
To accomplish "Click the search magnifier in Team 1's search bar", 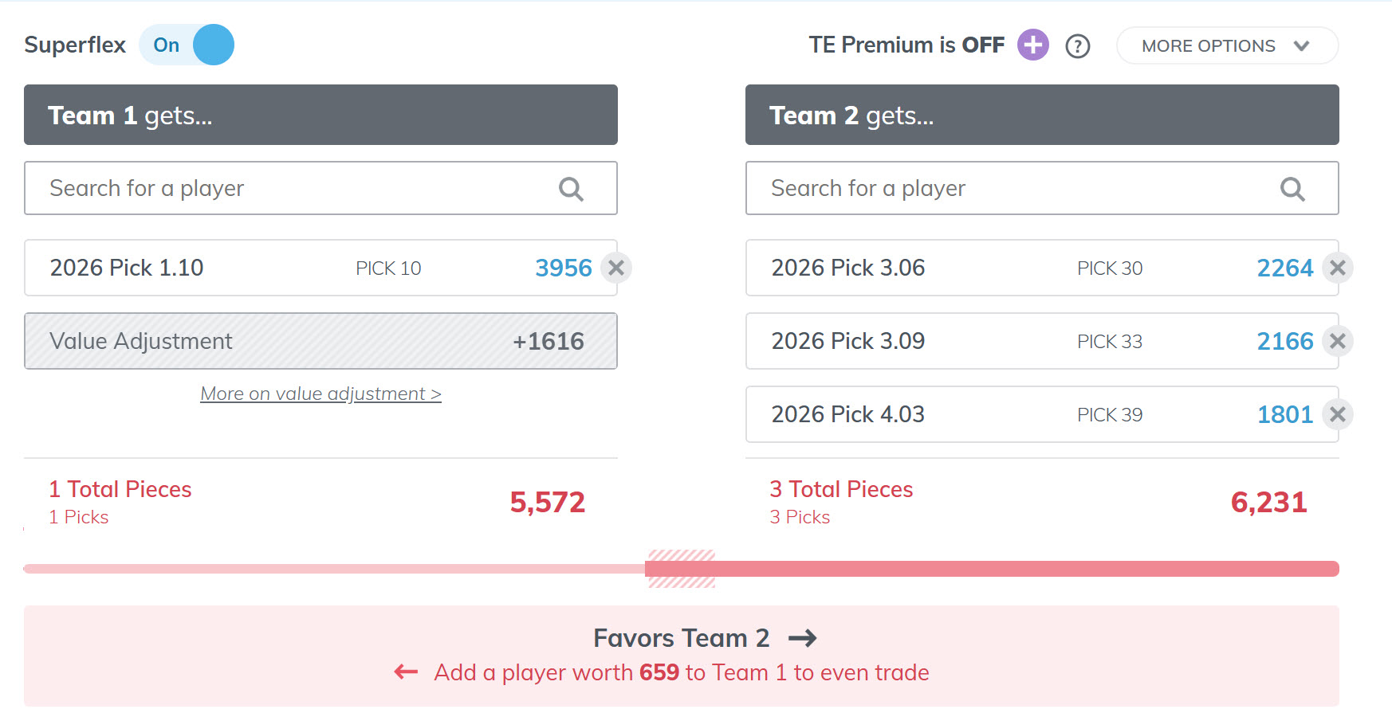I will (x=571, y=188).
